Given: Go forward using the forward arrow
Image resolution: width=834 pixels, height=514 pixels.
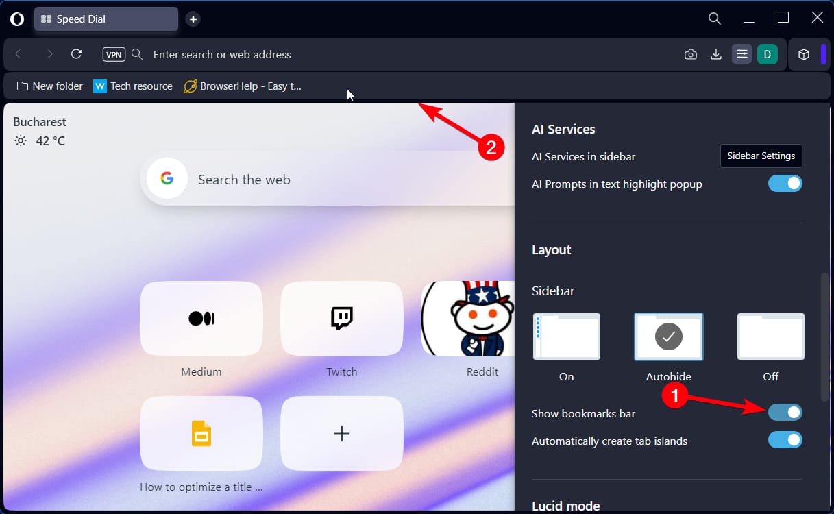Looking at the screenshot, I should pyautogui.click(x=49, y=54).
